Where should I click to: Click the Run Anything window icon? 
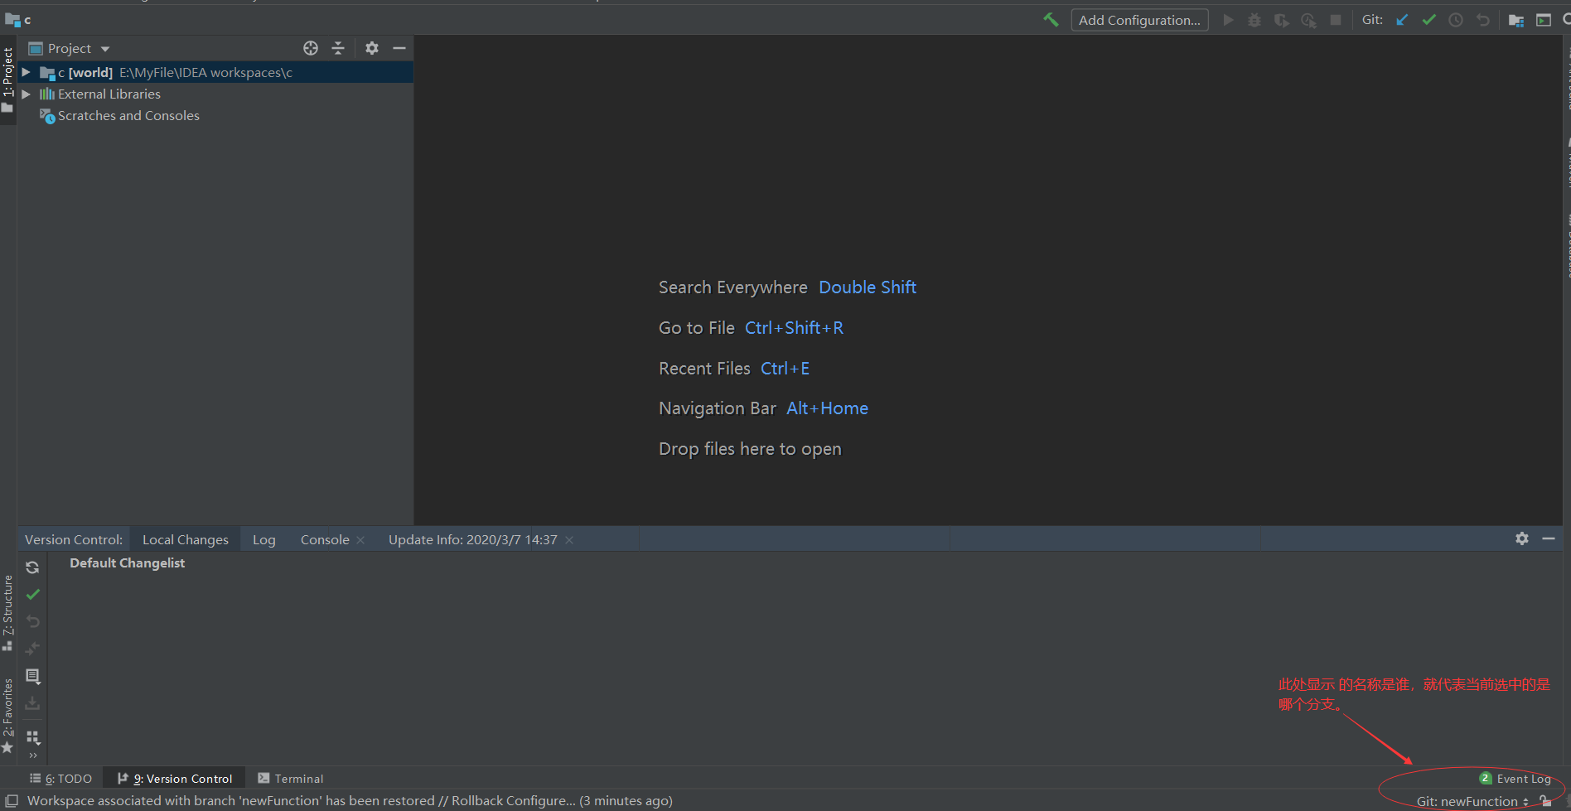(1544, 20)
